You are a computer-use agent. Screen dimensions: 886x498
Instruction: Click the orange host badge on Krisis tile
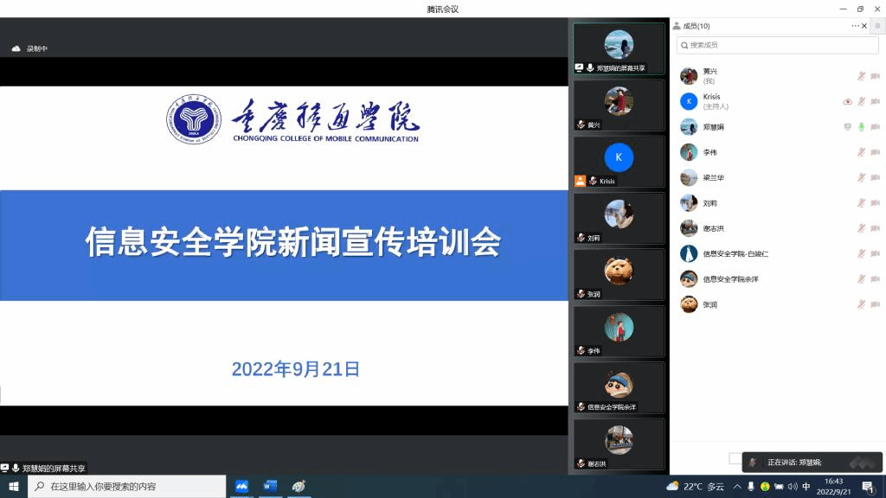[x=581, y=181]
